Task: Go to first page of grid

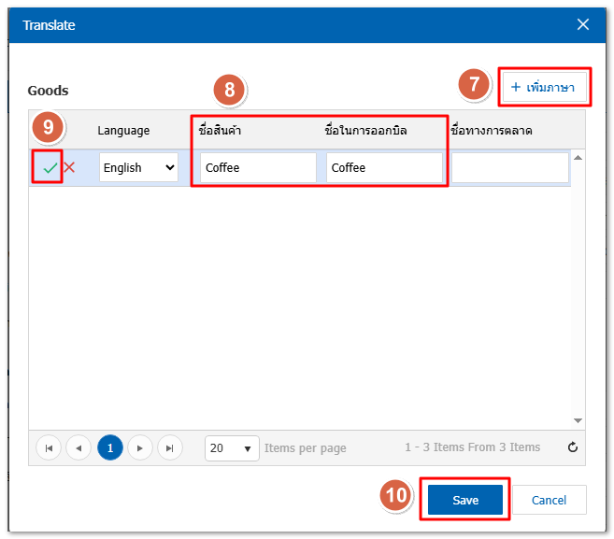Action: point(49,447)
